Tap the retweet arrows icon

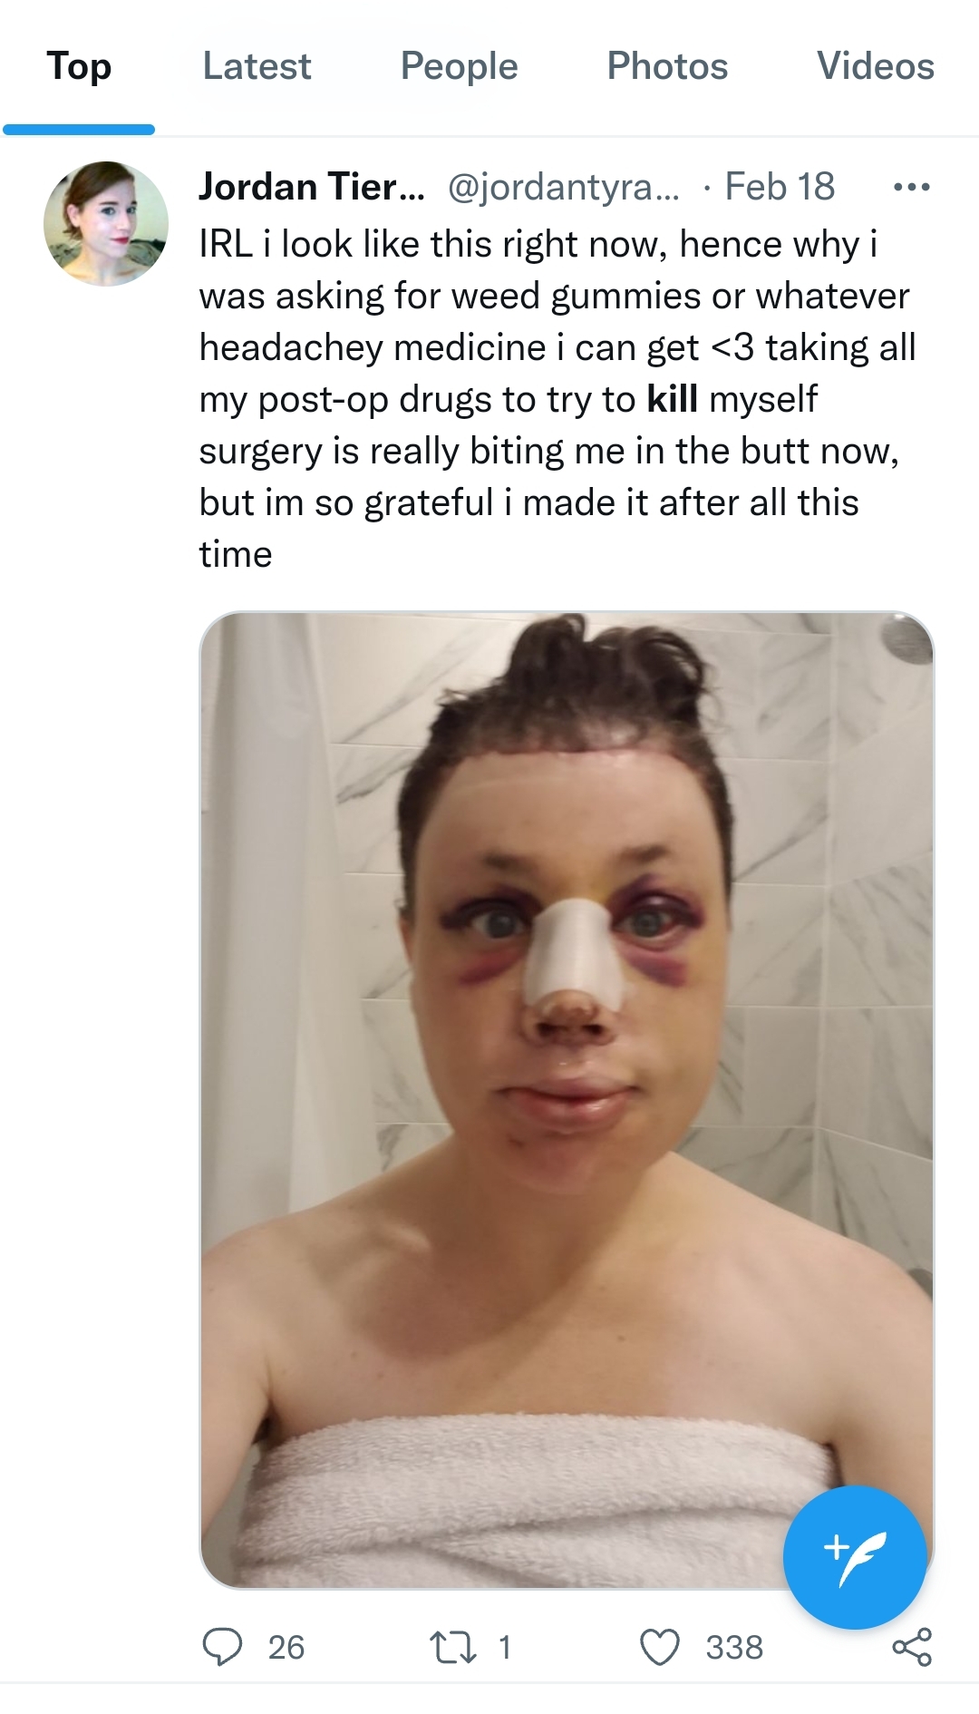pos(453,1647)
